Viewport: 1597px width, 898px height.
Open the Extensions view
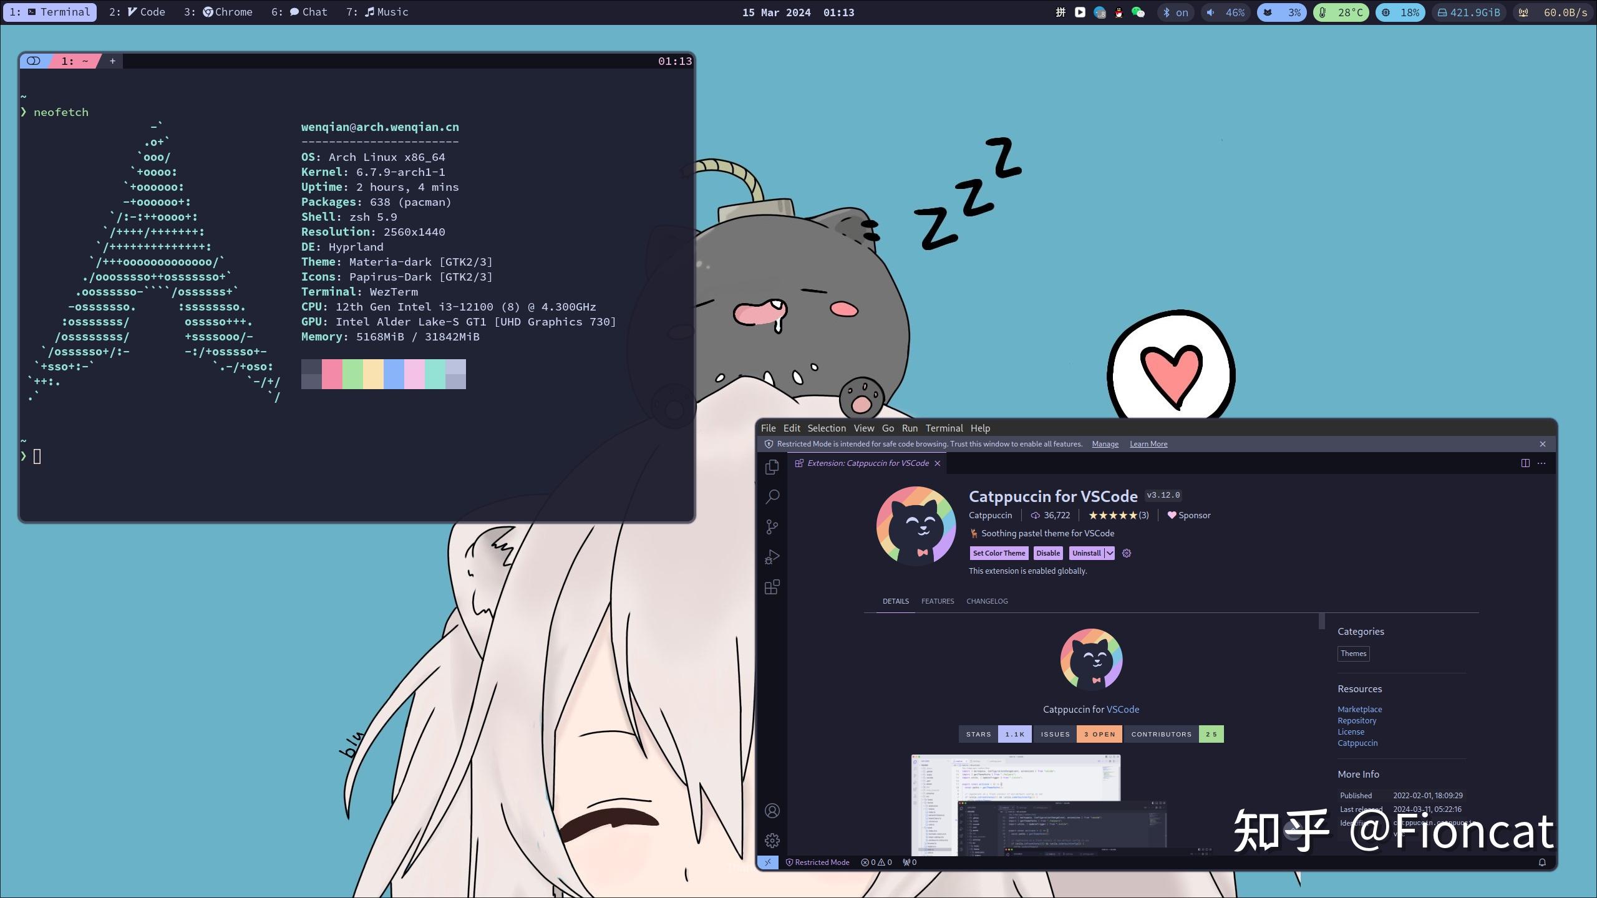point(772,587)
